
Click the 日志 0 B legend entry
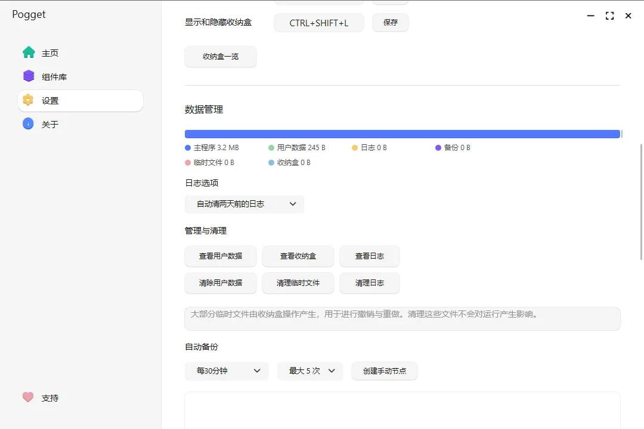pyautogui.click(x=369, y=148)
